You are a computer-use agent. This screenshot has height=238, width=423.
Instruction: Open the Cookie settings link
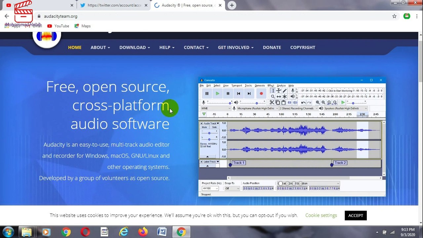tap(321, 215)
